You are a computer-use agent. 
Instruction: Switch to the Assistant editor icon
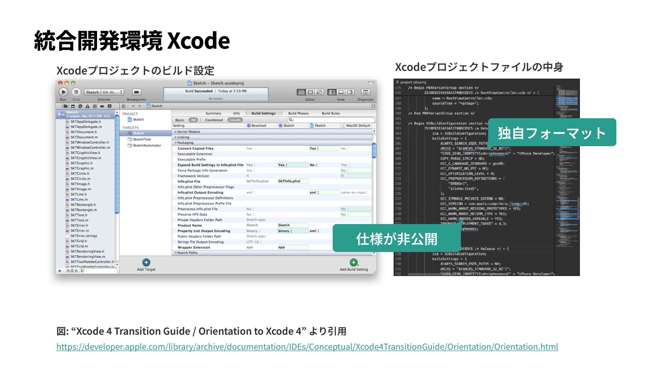[x=310, y=92]
